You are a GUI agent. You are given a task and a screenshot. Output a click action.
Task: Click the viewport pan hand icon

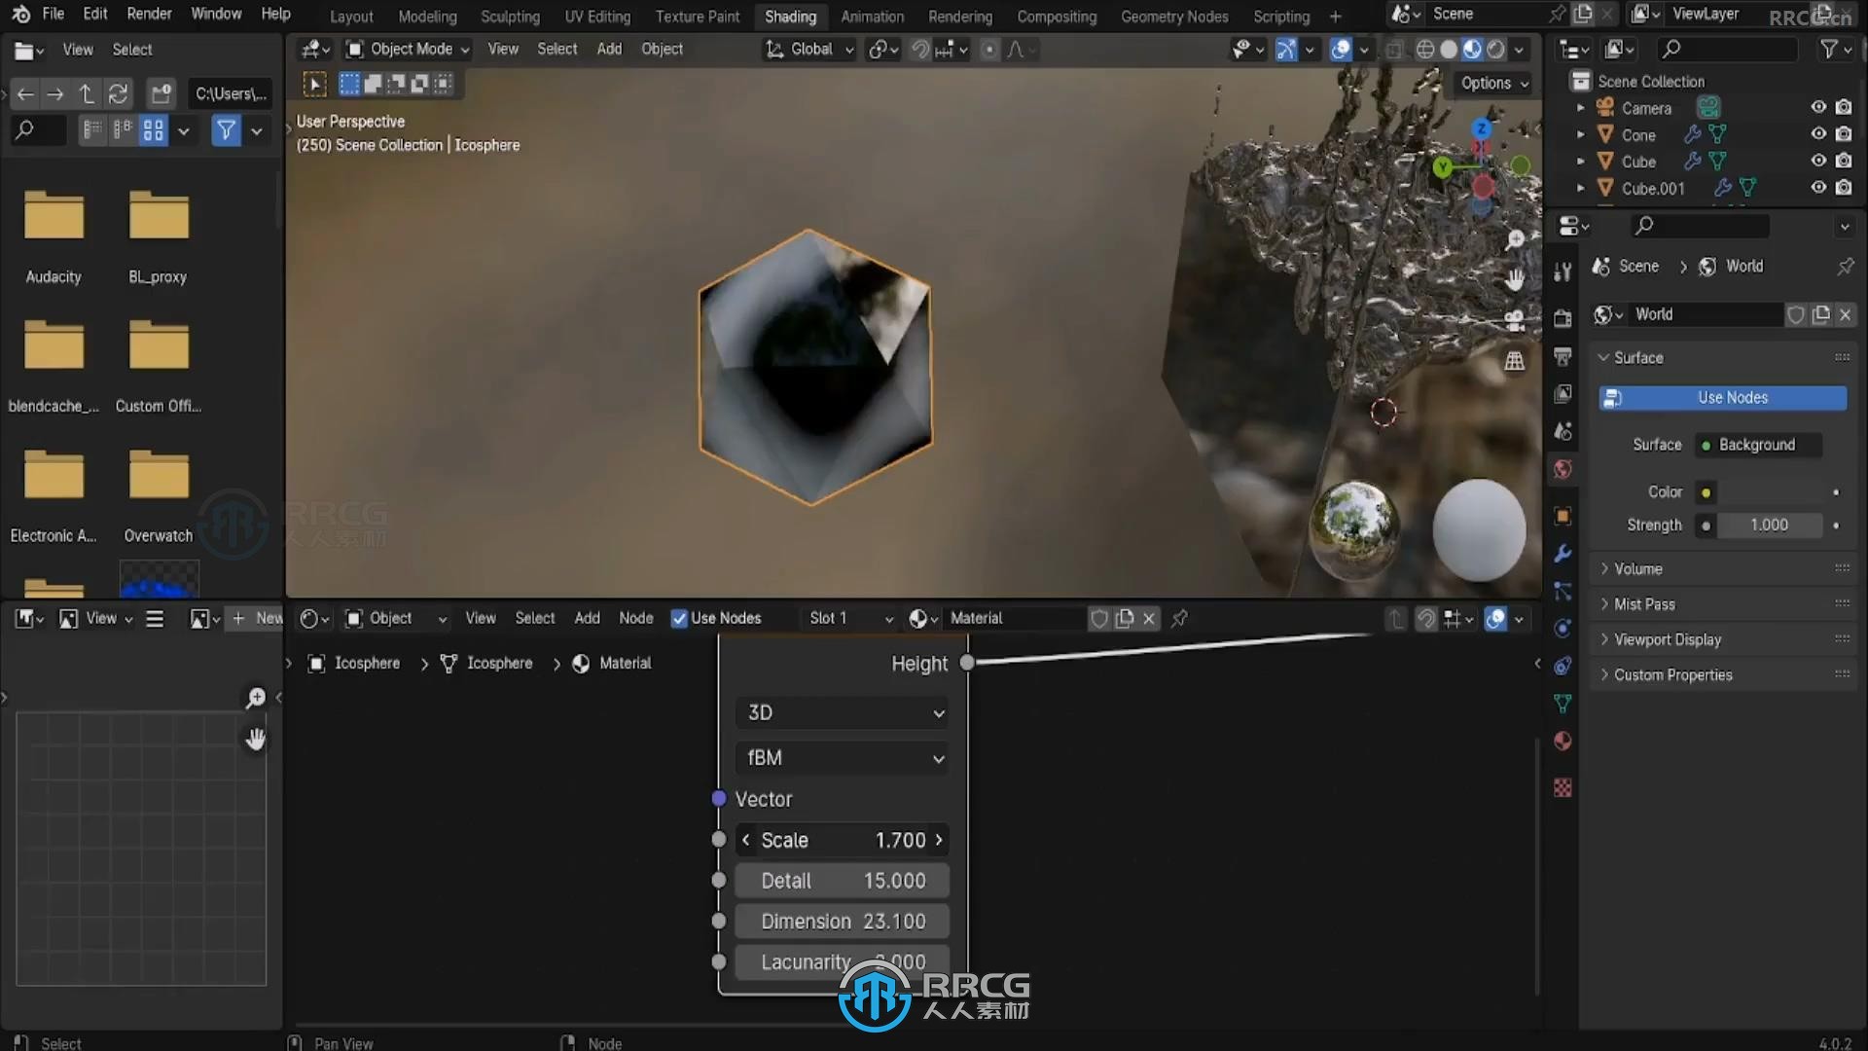pyautogui.click(x=1515, y=280)
